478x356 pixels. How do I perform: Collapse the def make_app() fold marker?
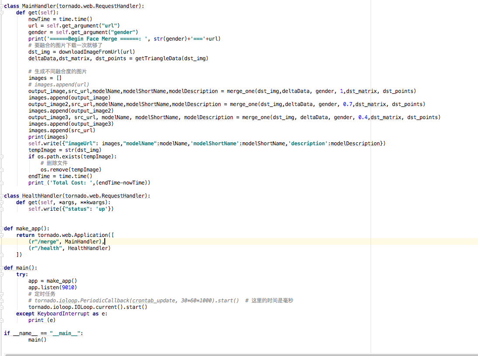coord(1,229)
